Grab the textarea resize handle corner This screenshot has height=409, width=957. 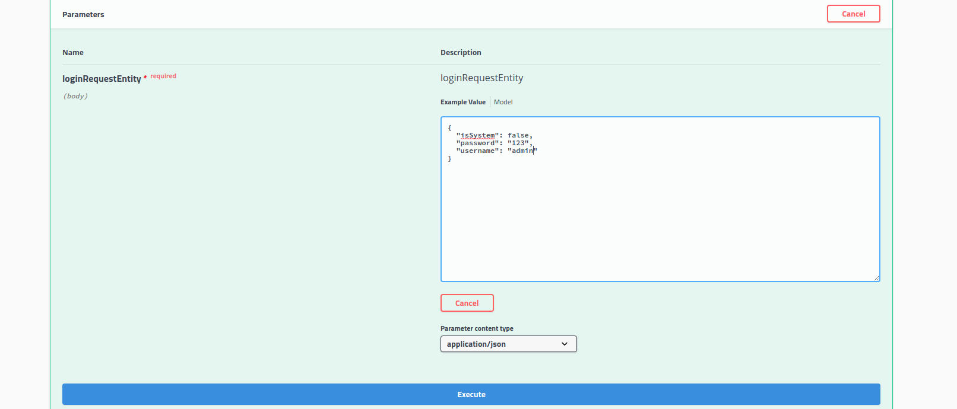click(x=876, y=278)
